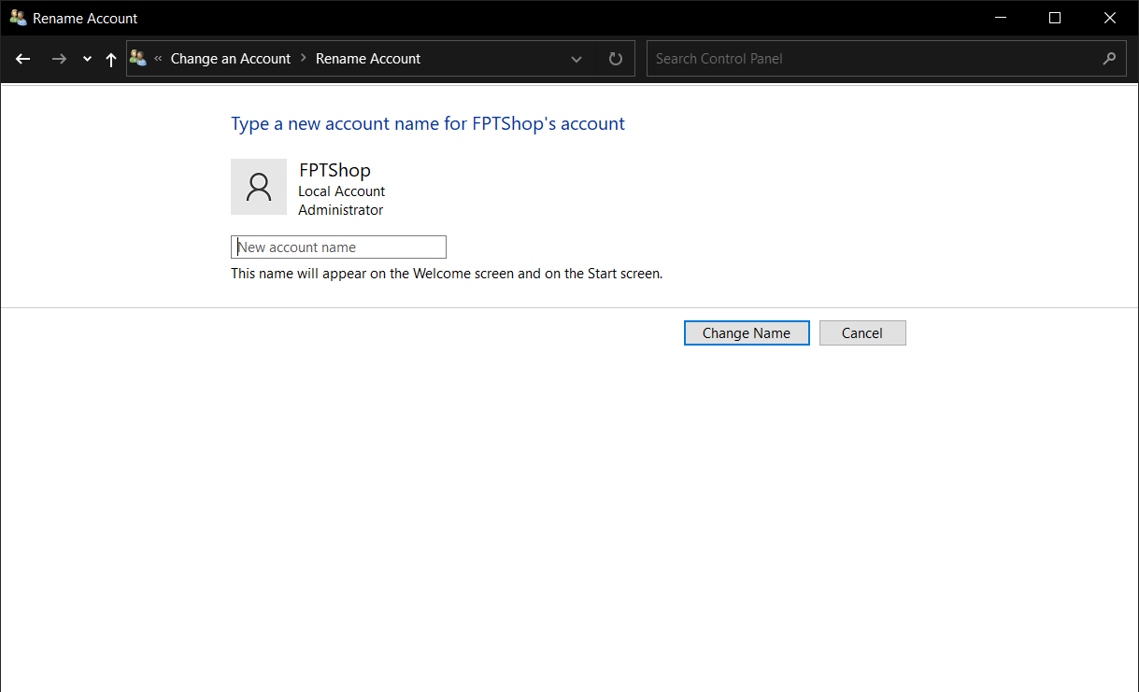Refresh the Rename Account page
The image size is (1139, 692).
coord(615,58)
